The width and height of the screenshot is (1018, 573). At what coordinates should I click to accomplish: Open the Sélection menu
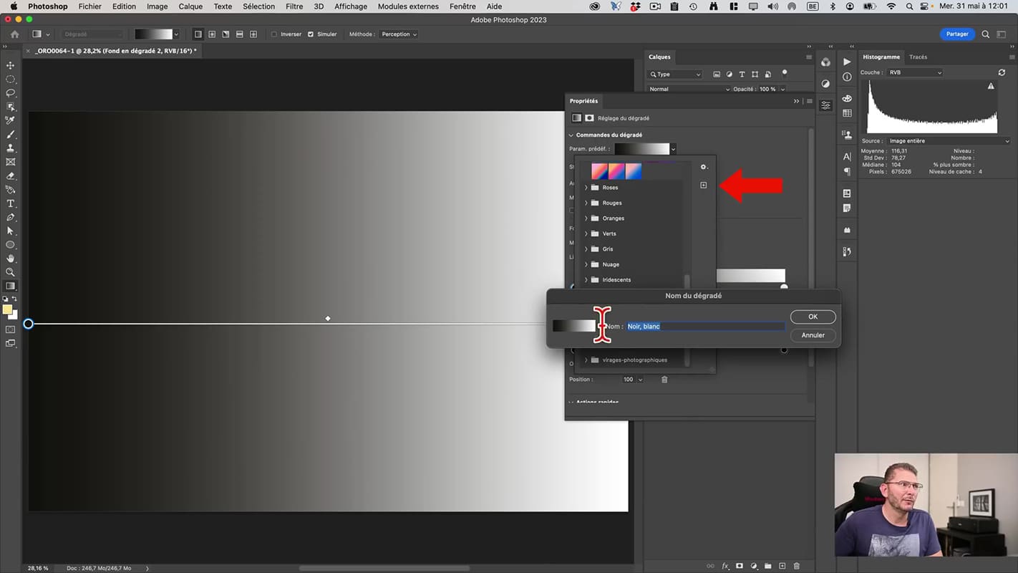[259, 6]
